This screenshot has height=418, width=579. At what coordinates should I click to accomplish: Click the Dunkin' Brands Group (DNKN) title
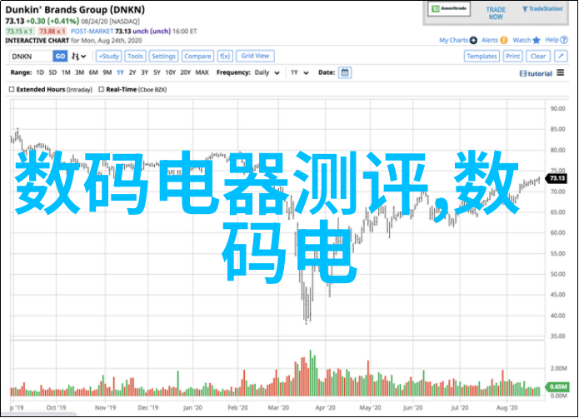[75, 10]
